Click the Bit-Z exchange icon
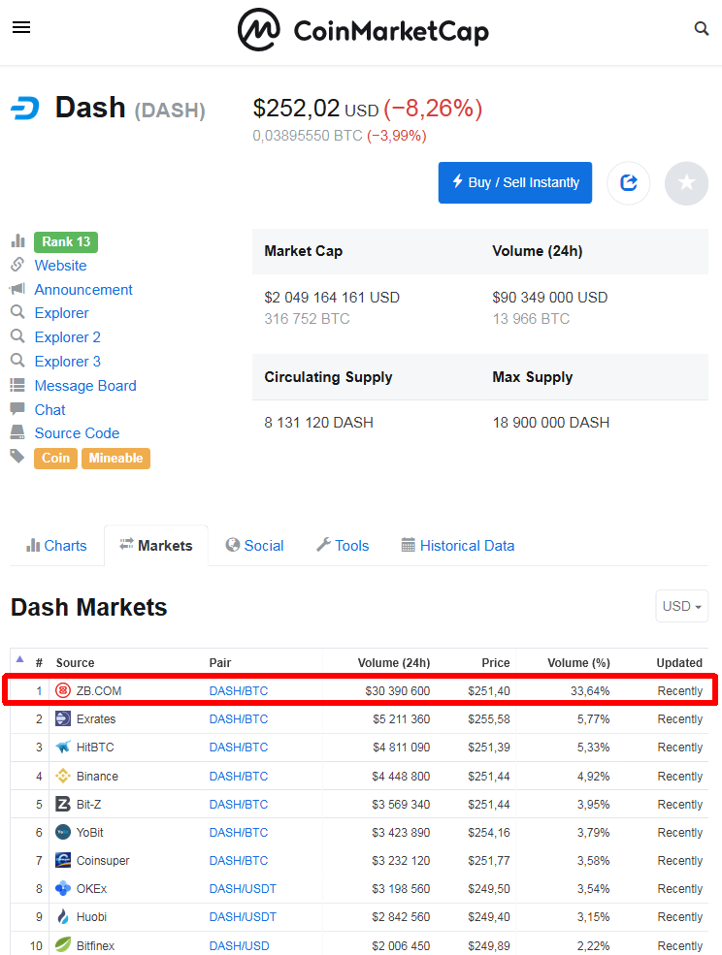Viewport: 722px width, 955px height. tap(63, 804)
